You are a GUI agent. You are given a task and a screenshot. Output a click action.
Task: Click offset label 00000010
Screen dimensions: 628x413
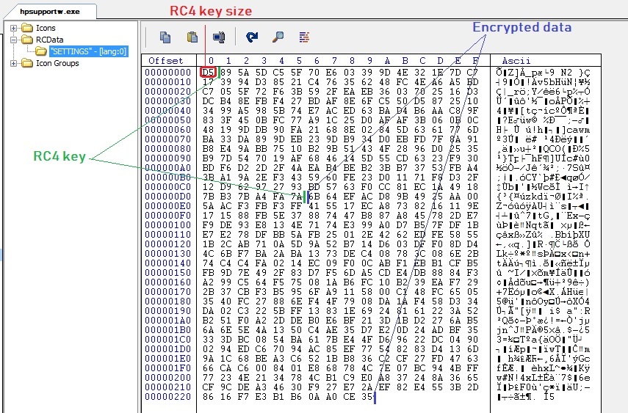(x=167, y=82)
